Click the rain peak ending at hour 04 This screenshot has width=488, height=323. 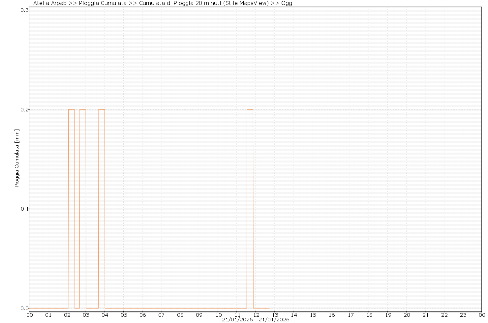click(x=102, y=109)
